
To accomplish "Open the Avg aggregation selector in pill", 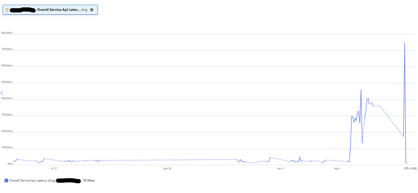I will coord(84,10).
